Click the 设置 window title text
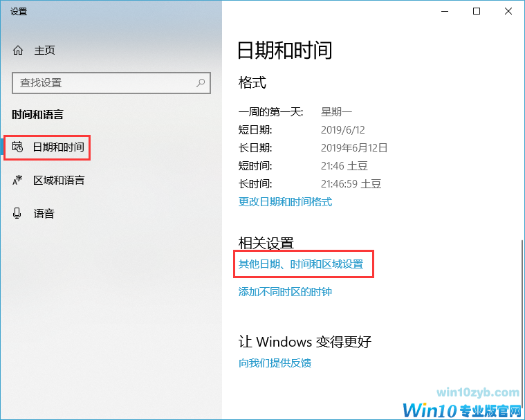 [x=19, y=12]
